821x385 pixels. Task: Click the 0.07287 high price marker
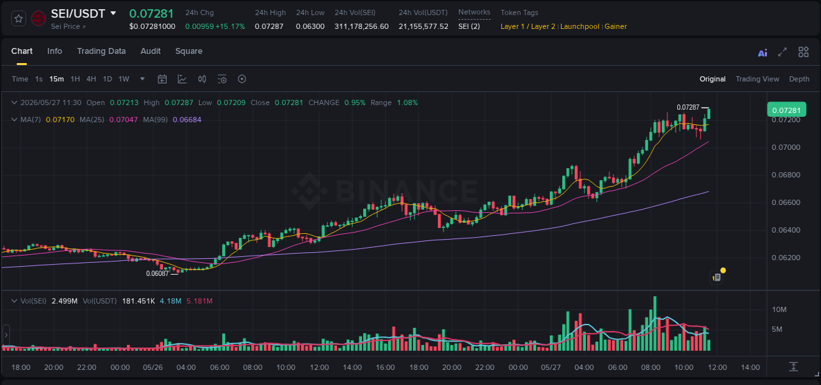click(x=688, y=107)
